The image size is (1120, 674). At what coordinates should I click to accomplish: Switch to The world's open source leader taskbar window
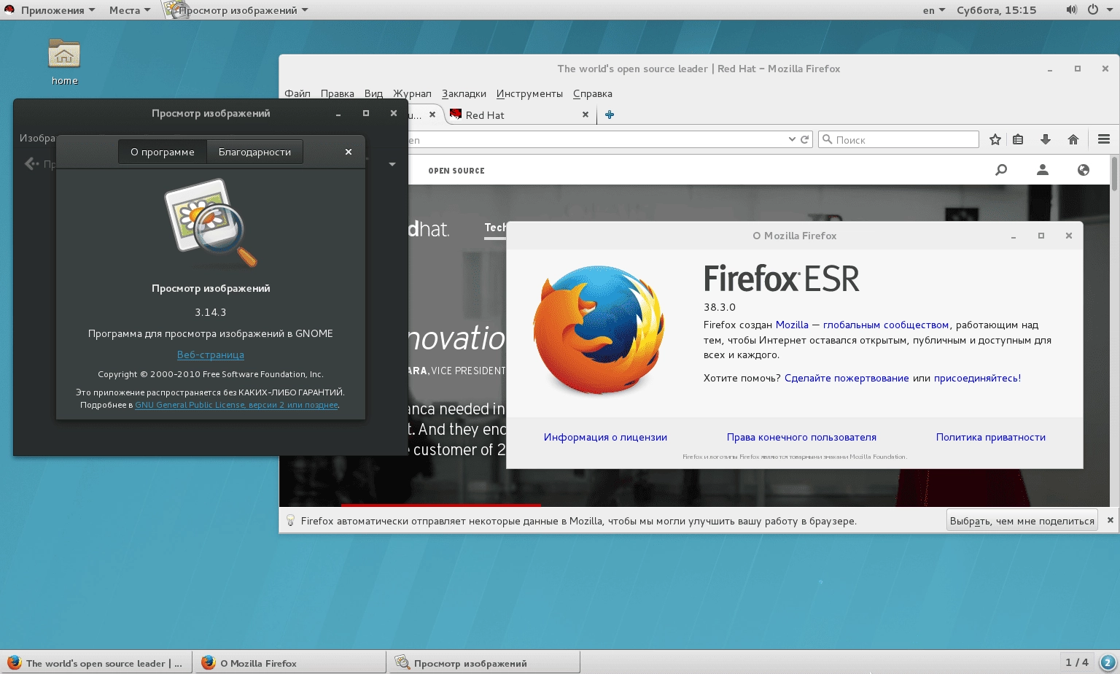pos(96,662)
